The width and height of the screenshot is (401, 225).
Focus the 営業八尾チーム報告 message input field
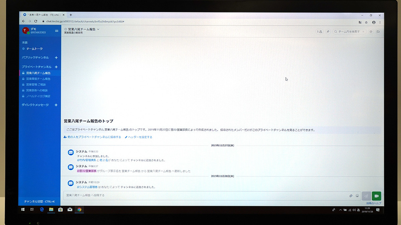pos(206,195)
